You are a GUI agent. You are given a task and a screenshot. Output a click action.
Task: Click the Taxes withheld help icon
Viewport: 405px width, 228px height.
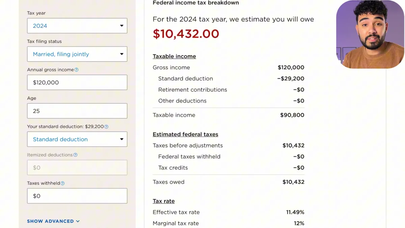pos(62,183)
